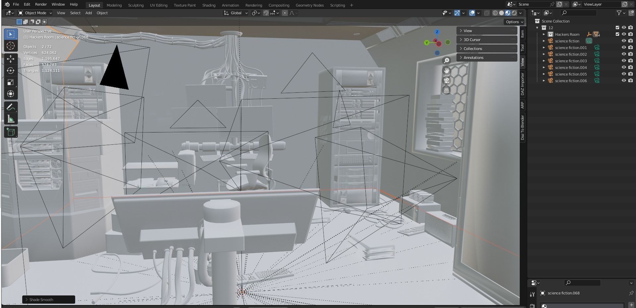Open the Render menu
Viewport: 636px width, 308px height.
(x=41, y=4)
